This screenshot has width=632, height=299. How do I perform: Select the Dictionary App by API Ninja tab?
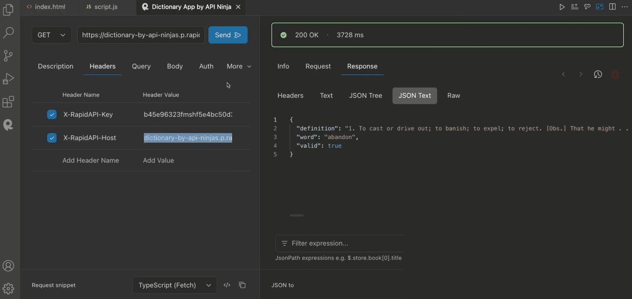point(191,7)
